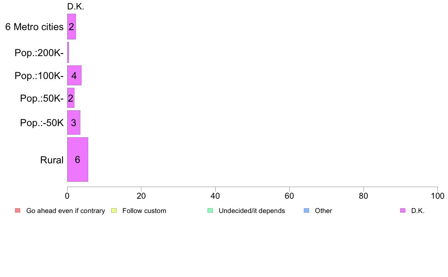Select the Pop.:50K- bar showing 2

click(x=71, y=98)
